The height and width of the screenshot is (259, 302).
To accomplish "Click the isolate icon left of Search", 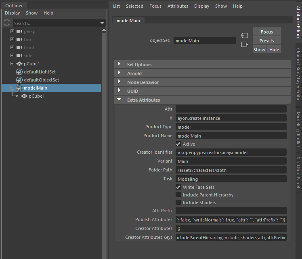I will [x=7, y=23].
